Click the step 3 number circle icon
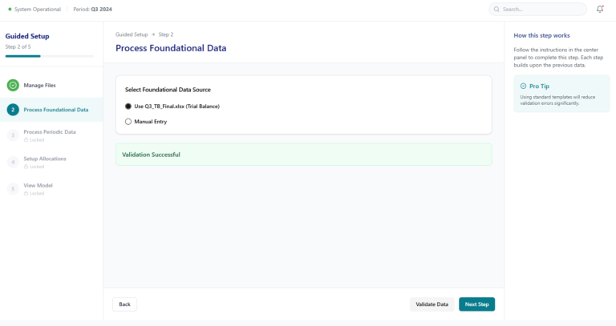This screenshot has height=326, width=616. pos(13,135)
